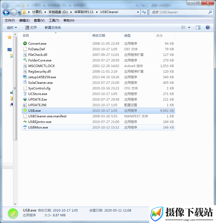
Task: Click the 打开 toolbar button
Action: point(31,27)
